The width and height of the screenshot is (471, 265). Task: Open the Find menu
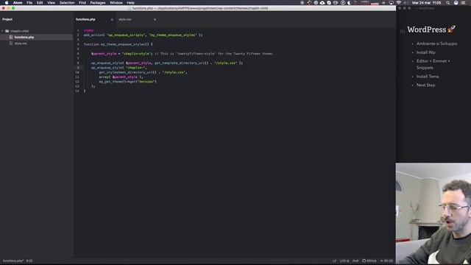(x=82, y=3)
